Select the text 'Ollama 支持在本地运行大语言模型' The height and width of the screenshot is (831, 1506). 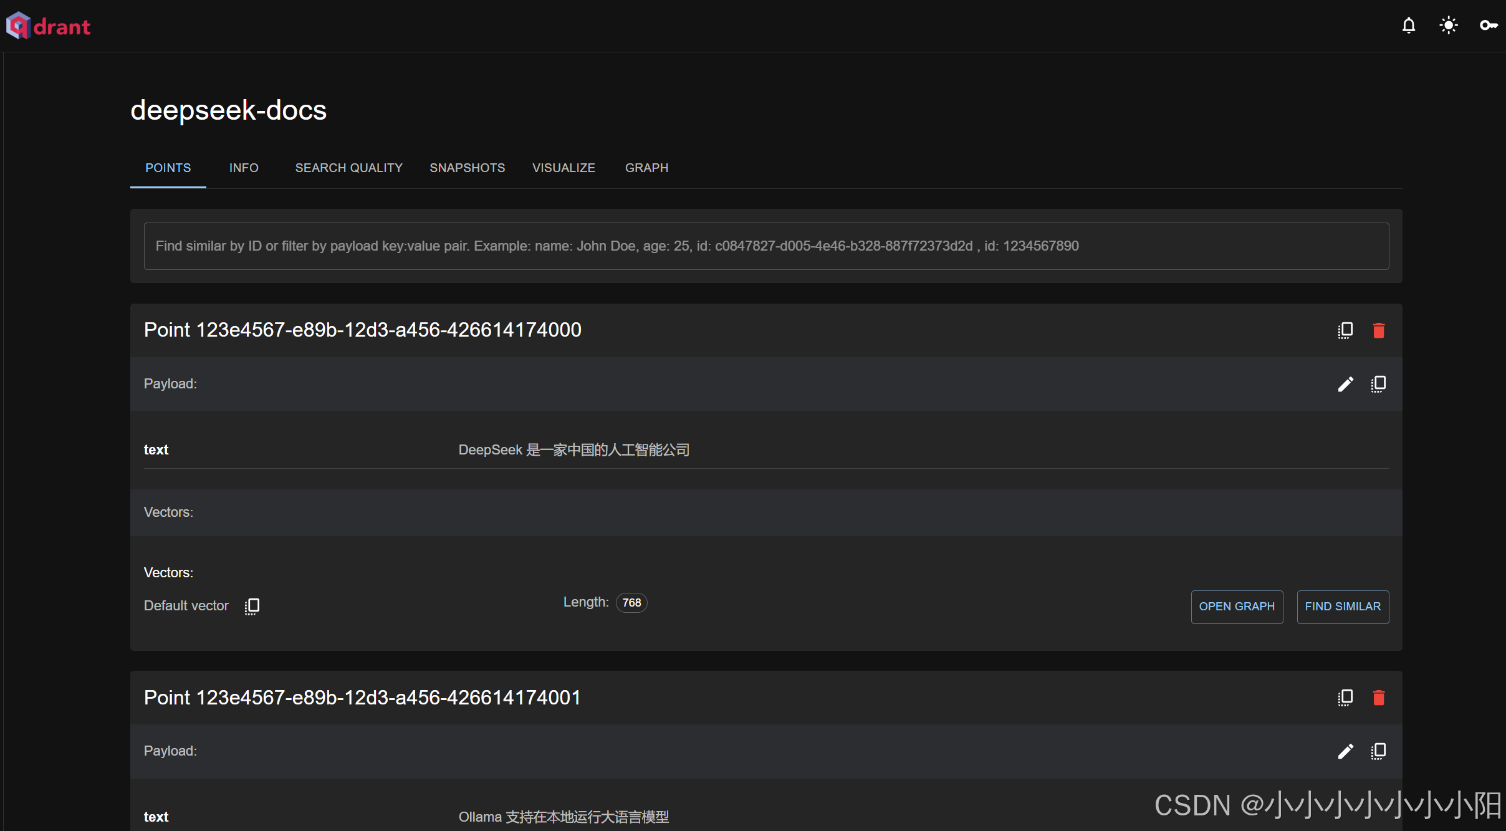click(x=564, y=817)
